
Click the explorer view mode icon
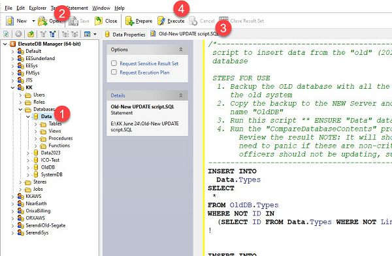(88, 34)
